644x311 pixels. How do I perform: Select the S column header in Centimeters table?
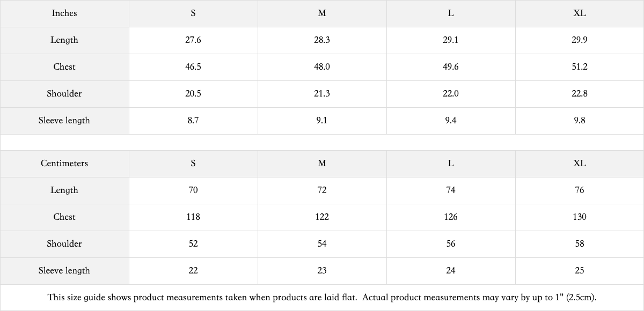pos(193,164)
